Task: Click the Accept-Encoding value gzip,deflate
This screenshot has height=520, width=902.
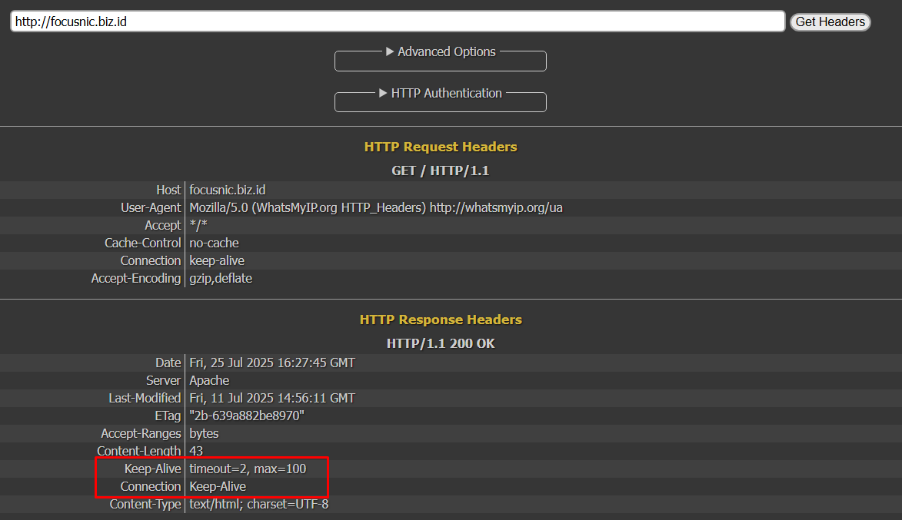Action: coord(221,278)
